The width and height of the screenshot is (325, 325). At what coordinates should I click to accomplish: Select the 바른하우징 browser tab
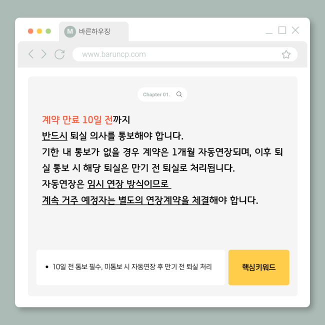point(93,31)
